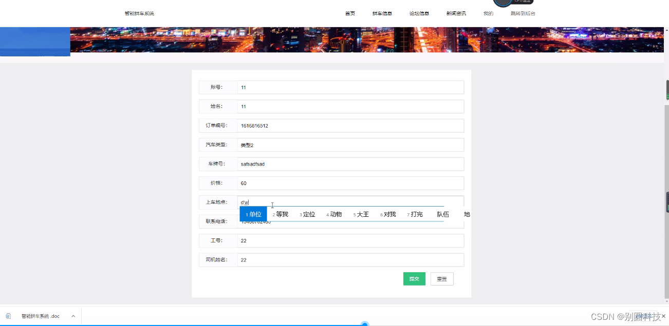The width and height of the screenshot is (669, 326).
Task: Open the 我的 navigation item
Action: [x=488, y=13]
